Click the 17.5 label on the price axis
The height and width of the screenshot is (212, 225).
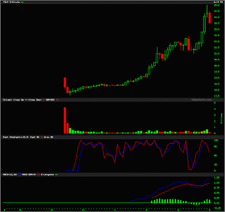(217, 96)
